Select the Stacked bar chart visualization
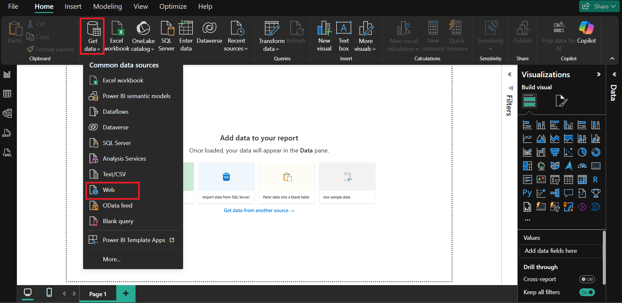Image resolution: width=622 pixels, height=303 pixels. tap(527, 125)
